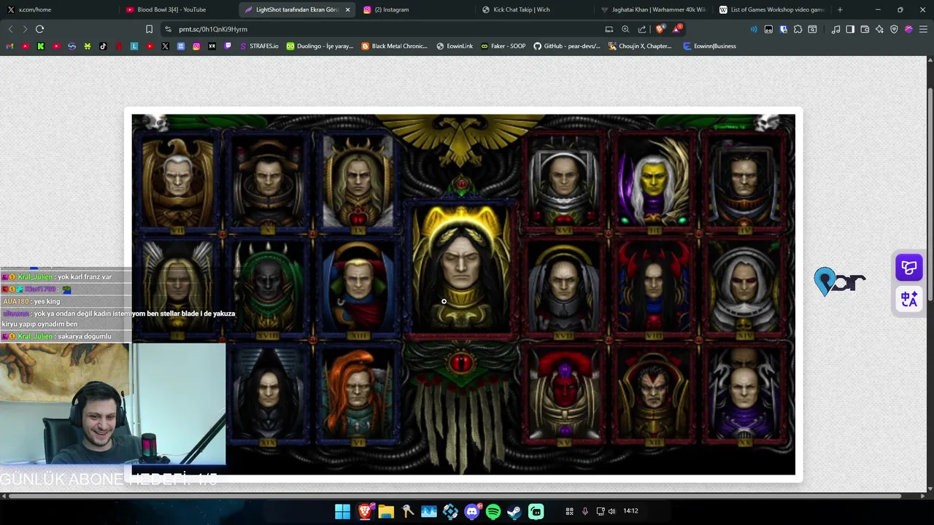Open the X bookmark icon in bookmarks bar
Image resolution: width=934 pixels, height=525 pixels.
tap(165, 46)
